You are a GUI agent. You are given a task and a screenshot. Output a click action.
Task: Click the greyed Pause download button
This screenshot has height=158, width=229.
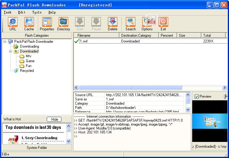click(x=96, y=24)
